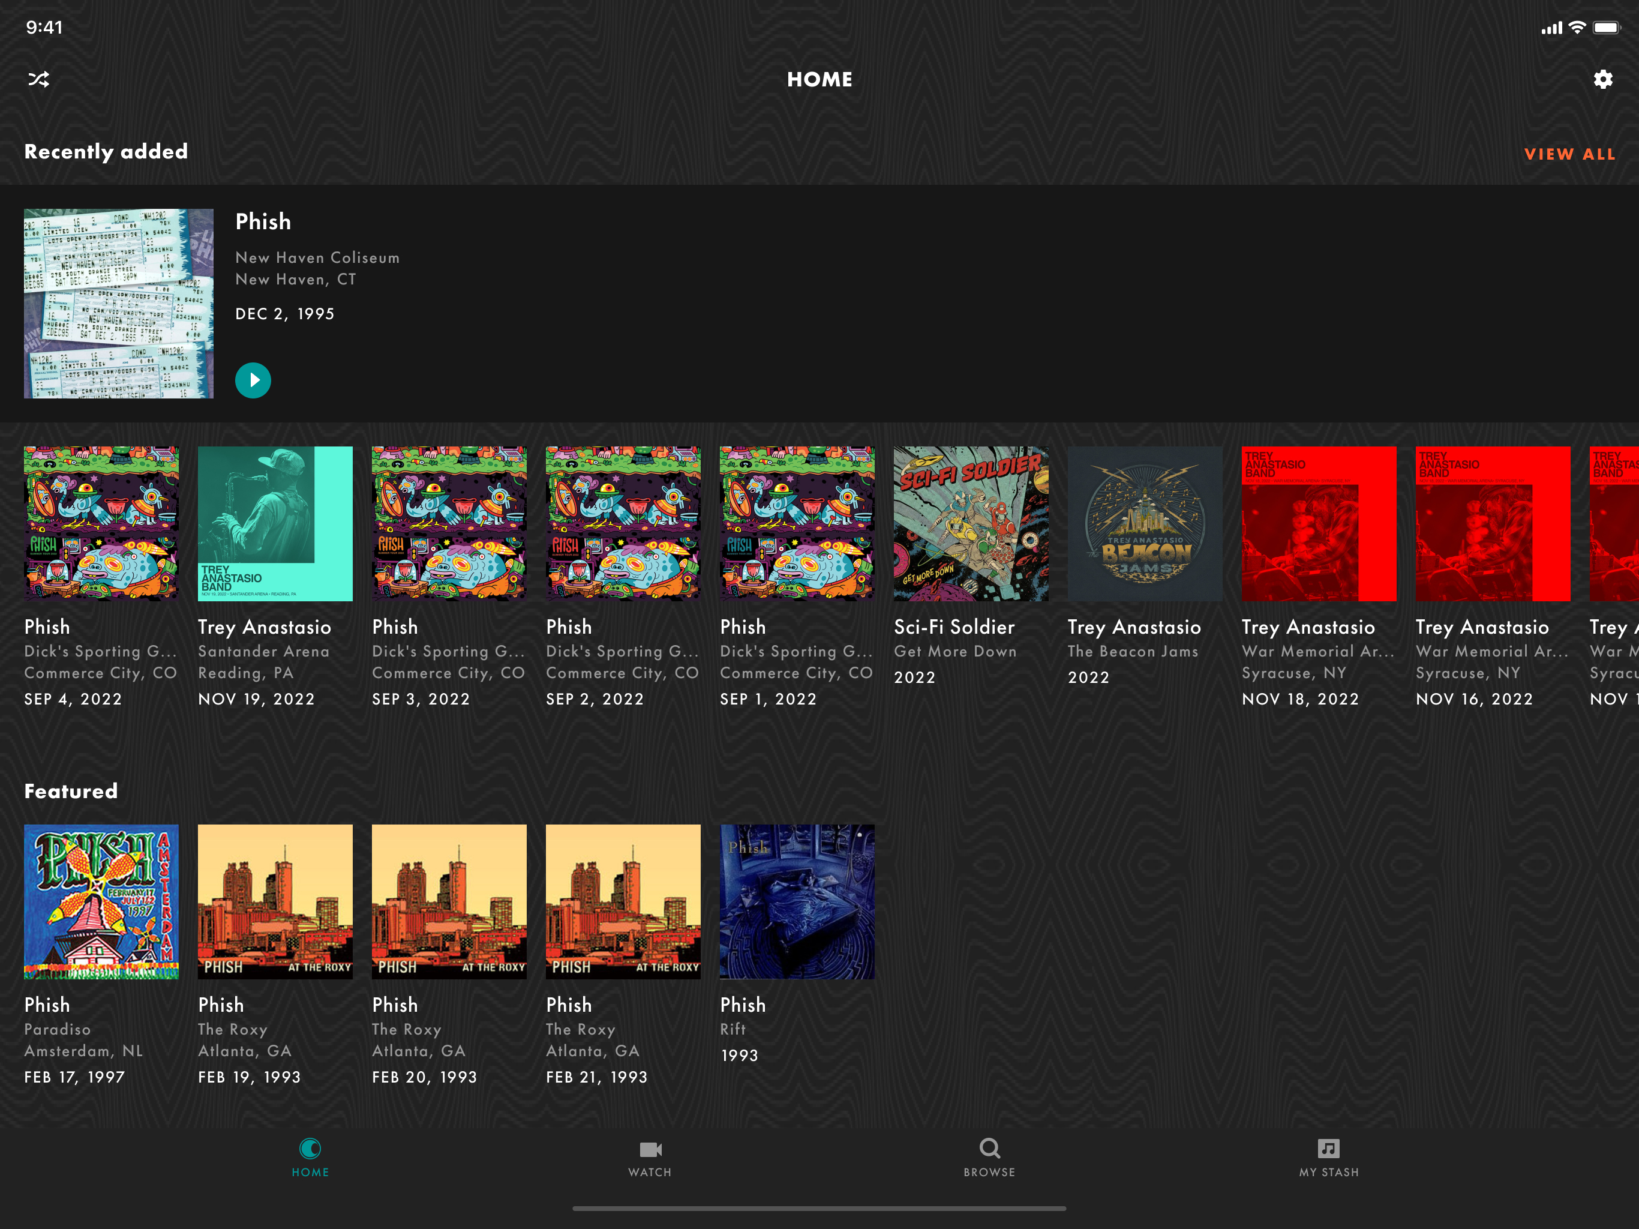
Task: Open settings via the gear icon
Action: point(1602,79)
